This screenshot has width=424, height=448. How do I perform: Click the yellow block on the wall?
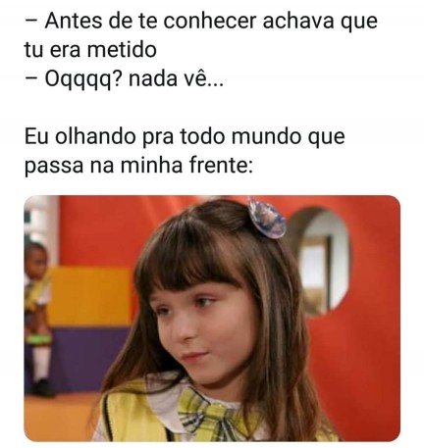(90, 297)
